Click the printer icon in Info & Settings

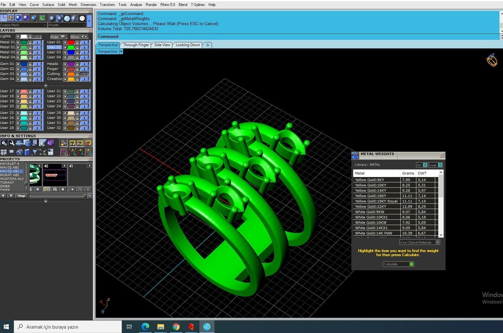tap(19, 143)
